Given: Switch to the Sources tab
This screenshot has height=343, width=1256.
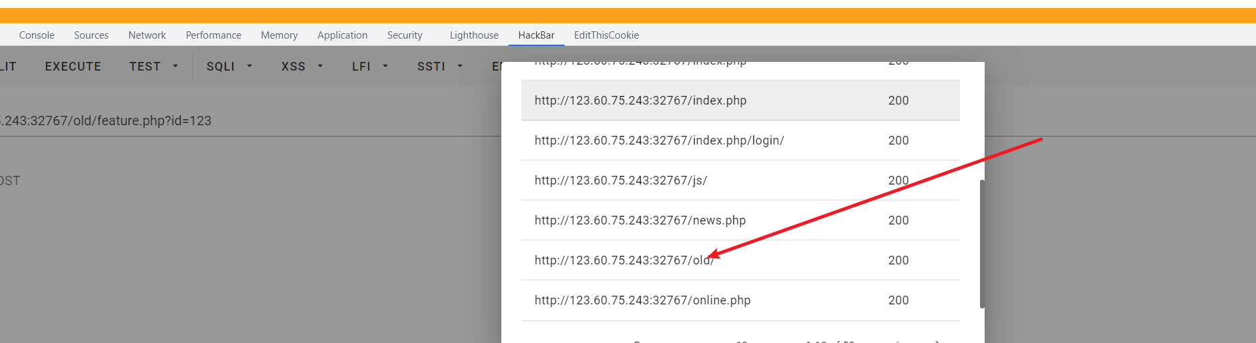Looking at the screenshot, I should tap(91, 35).
